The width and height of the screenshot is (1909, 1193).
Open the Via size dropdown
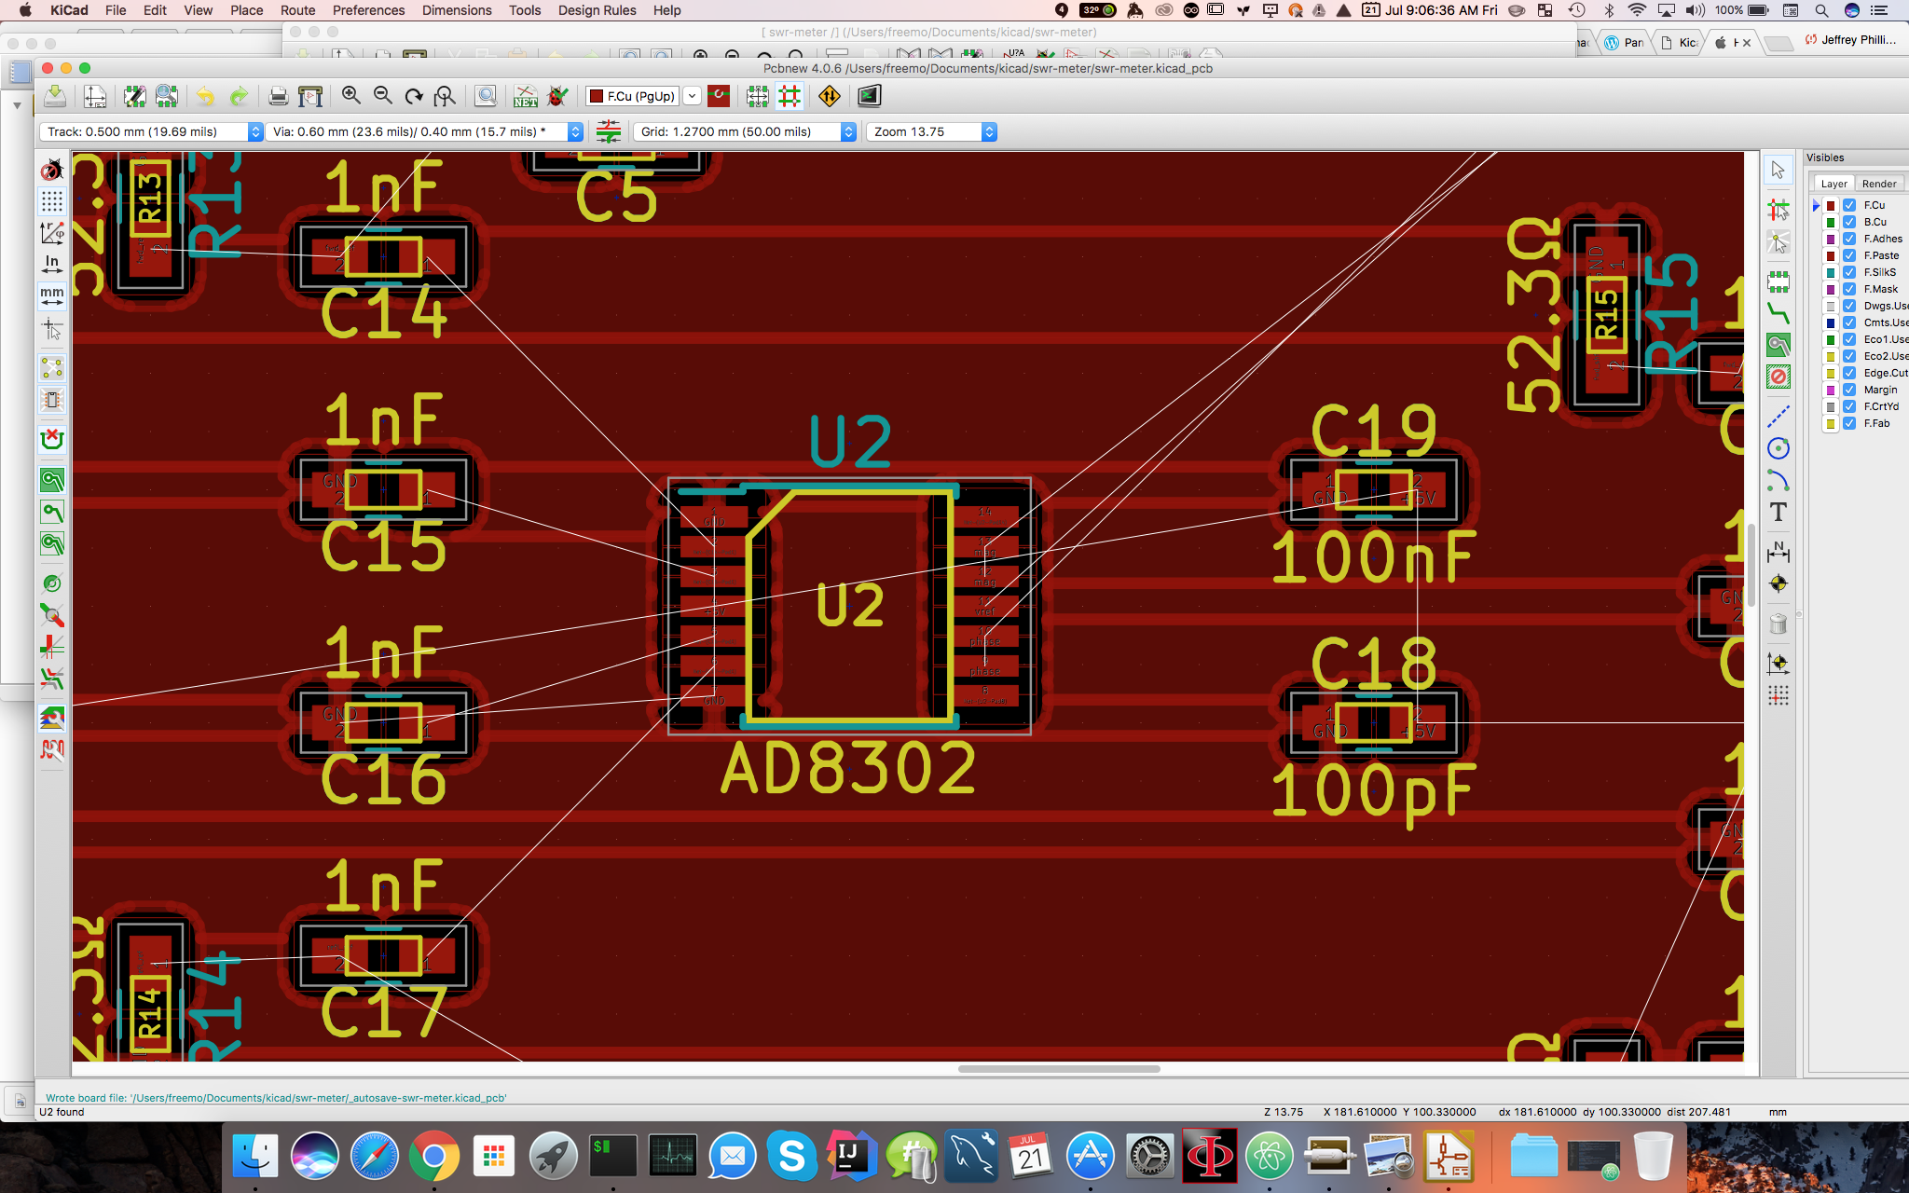(x=424, y=131)
